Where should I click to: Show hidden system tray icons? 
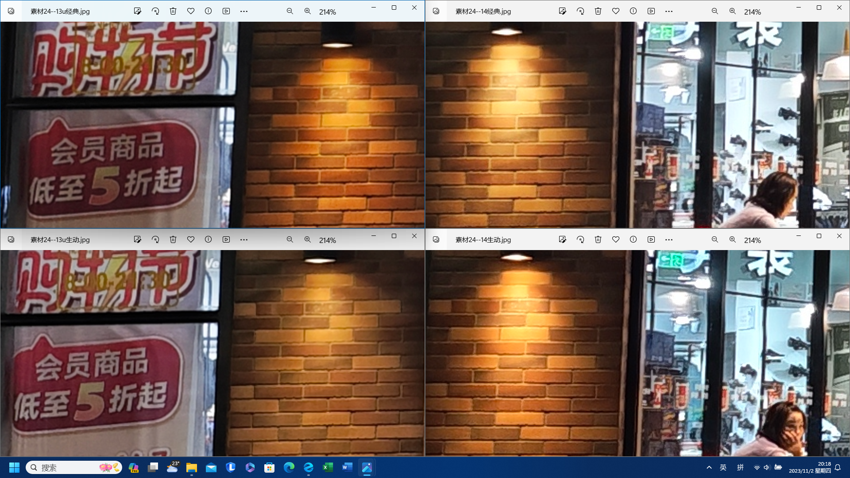click(709, 467)
